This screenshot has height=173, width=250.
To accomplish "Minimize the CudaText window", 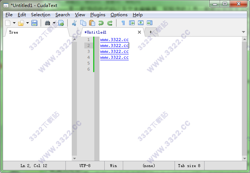I will (x=215, y=4).
